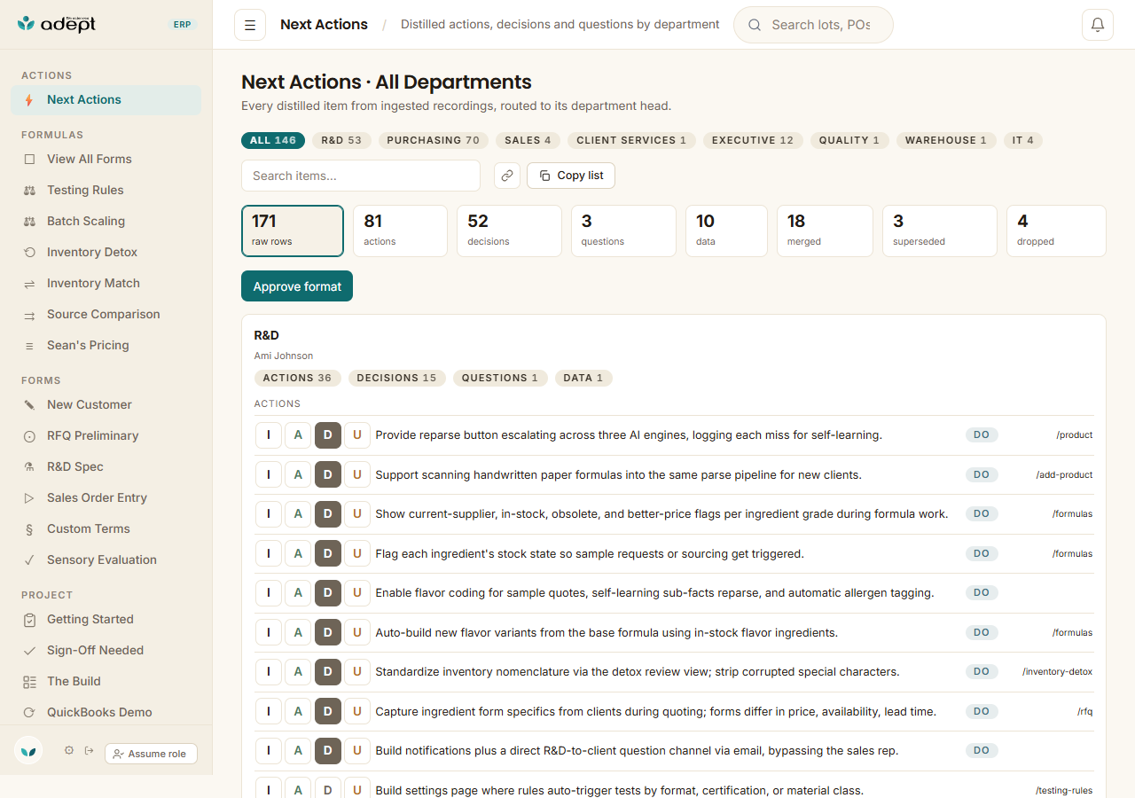Screen dimensions: 1135x798
Task: Open R&D Spec form in sidebar
Action: 106,466
